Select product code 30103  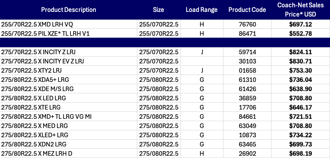(247, 61)
